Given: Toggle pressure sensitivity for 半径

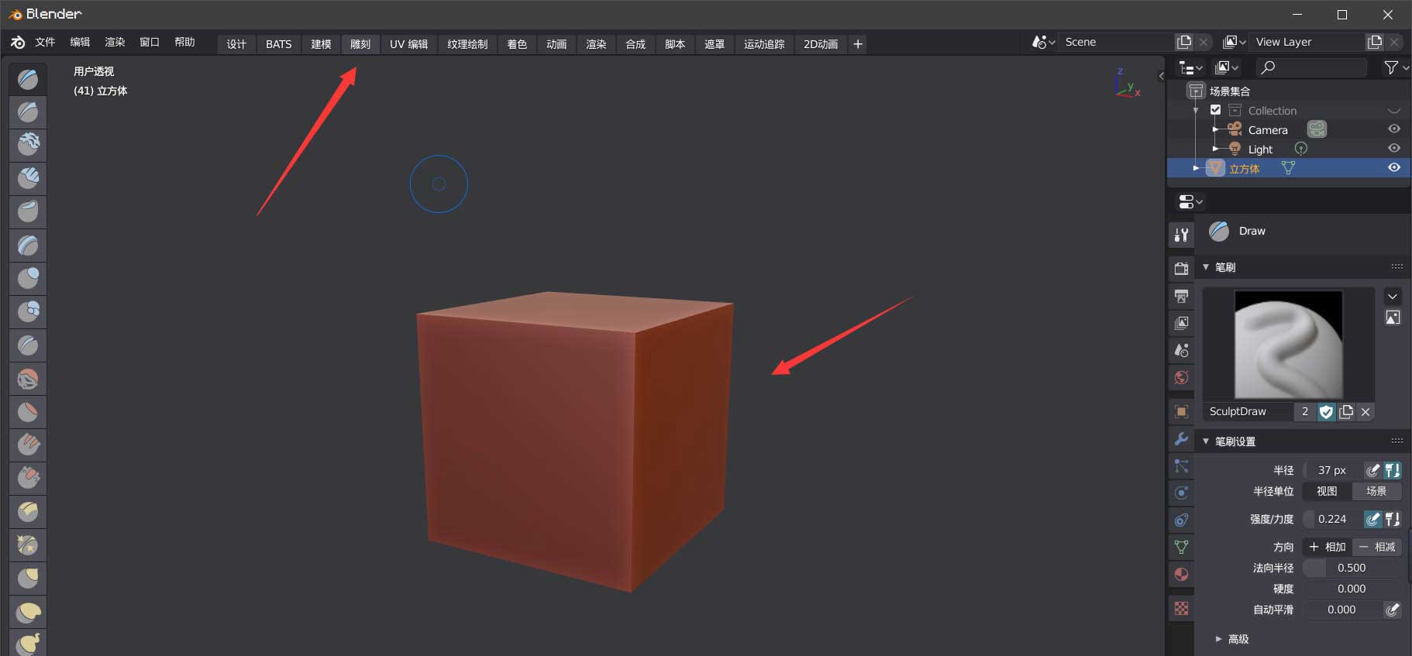Looking at the screenshot, I should click(1372, 470).
